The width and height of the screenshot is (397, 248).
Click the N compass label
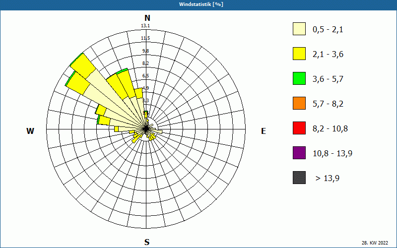pyautogui.click(x=147, y=18)
